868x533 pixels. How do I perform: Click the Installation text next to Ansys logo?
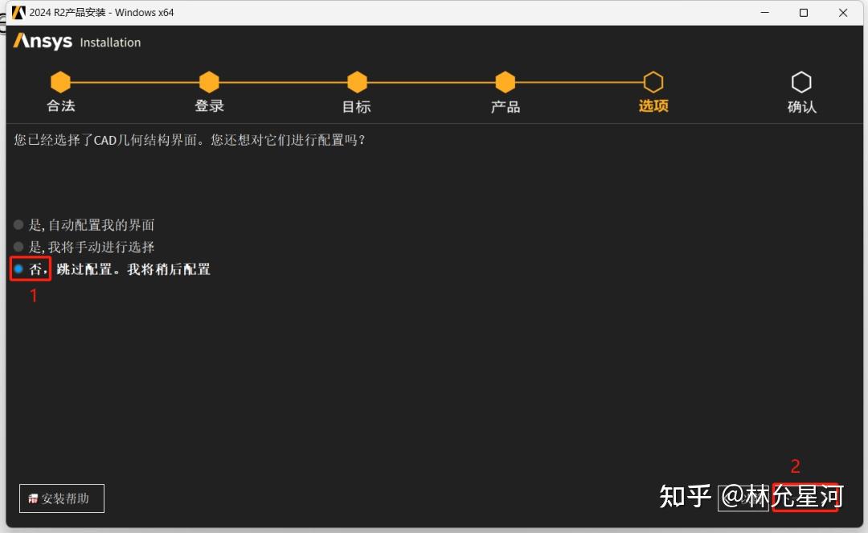tap(109, 43)
